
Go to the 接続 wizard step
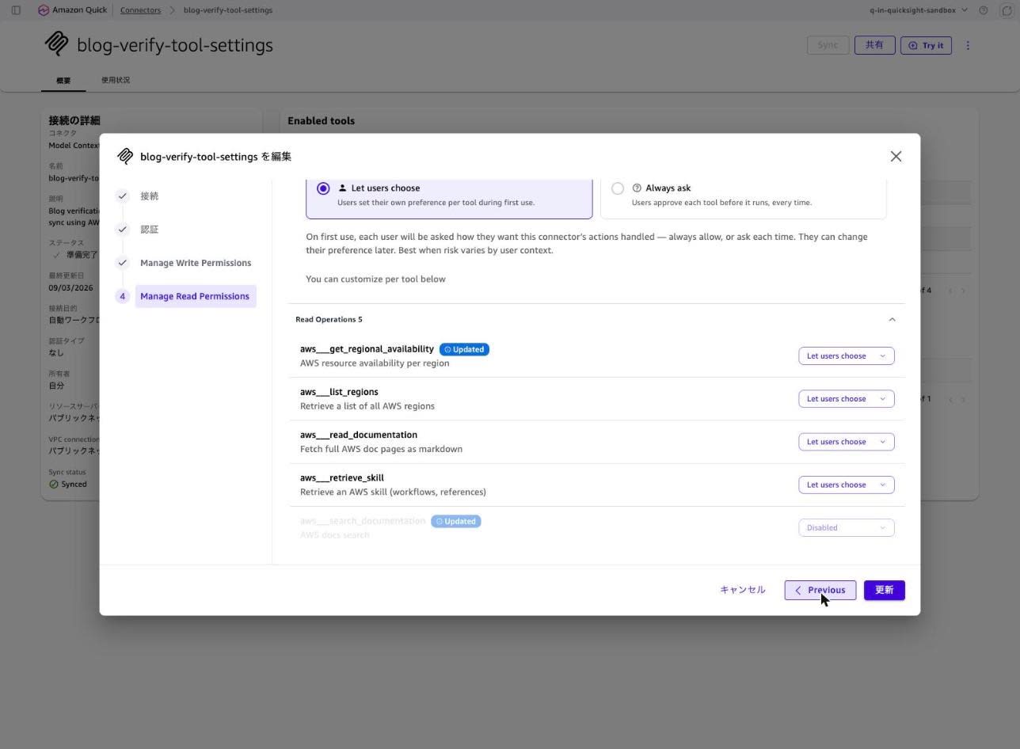(x=149, y=196)
